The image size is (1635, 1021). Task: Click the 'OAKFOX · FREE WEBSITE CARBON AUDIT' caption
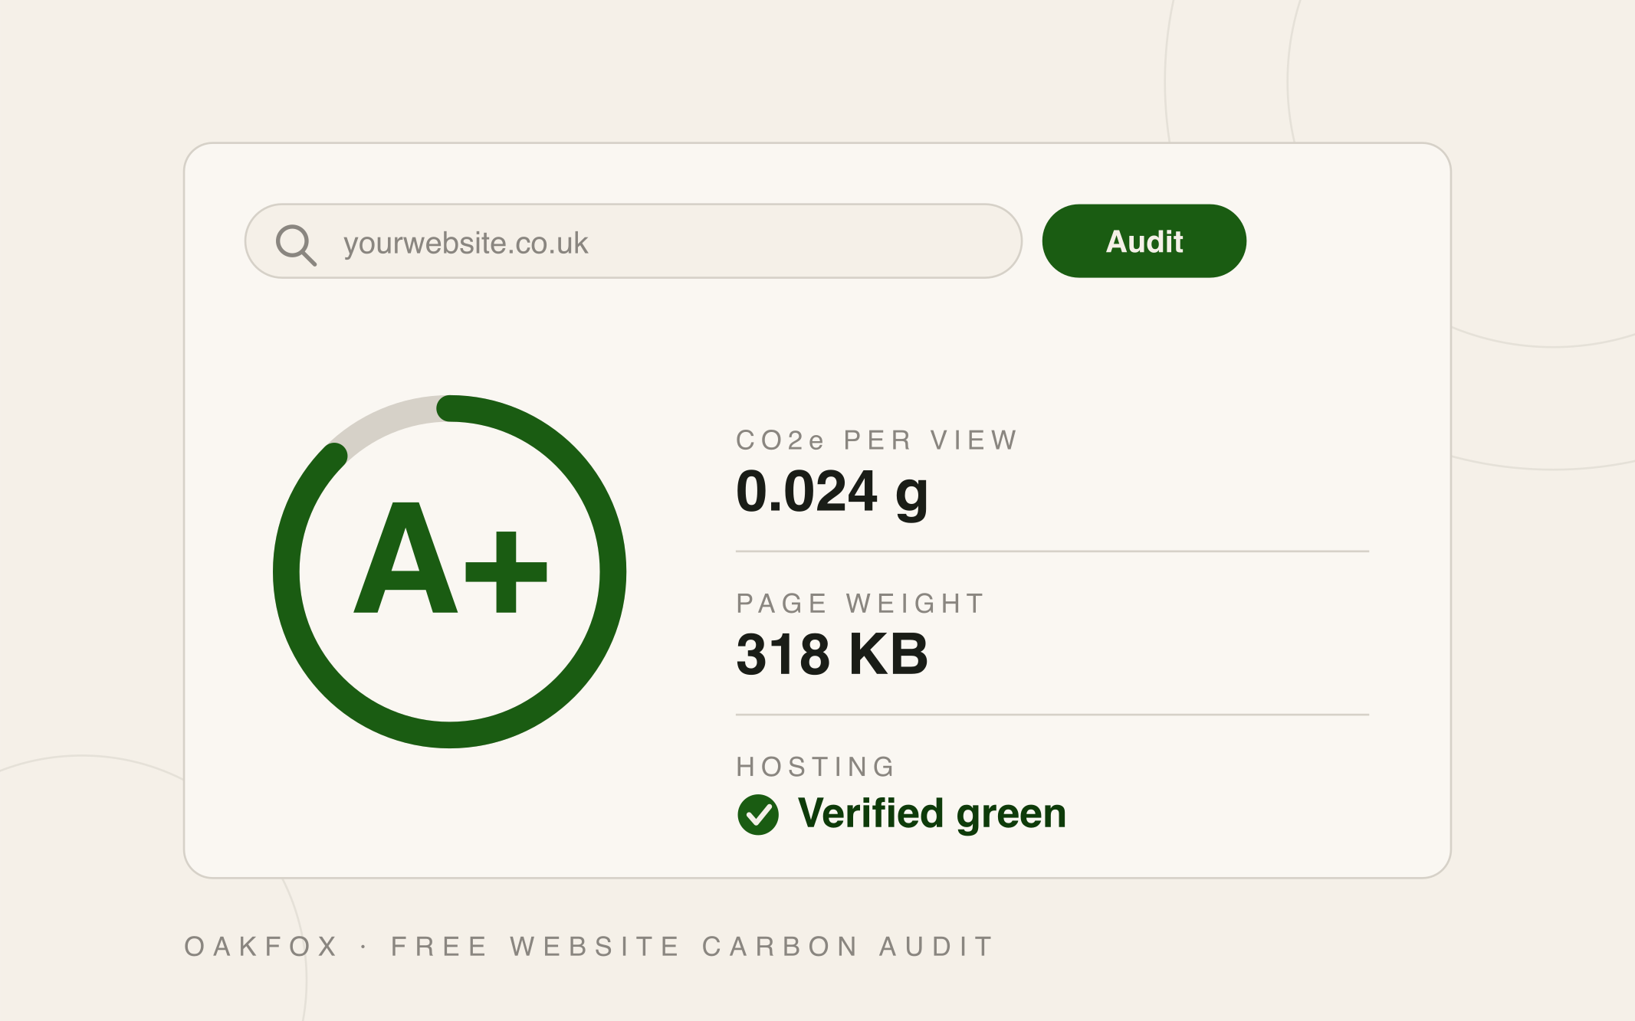[x=589, y=947]
